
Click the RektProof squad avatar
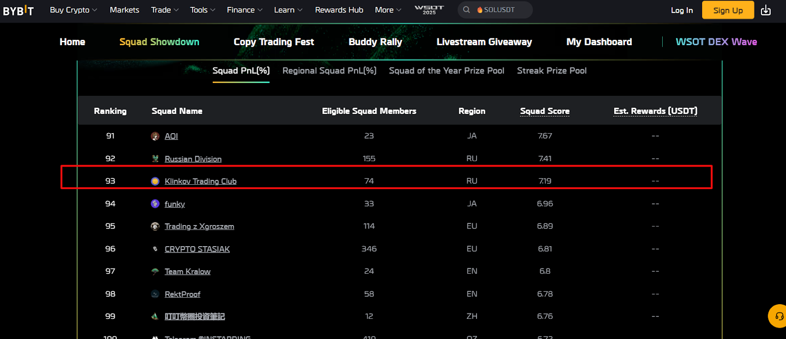[x=155, y=294]
